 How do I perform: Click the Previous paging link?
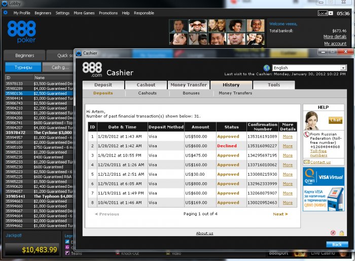107,214
